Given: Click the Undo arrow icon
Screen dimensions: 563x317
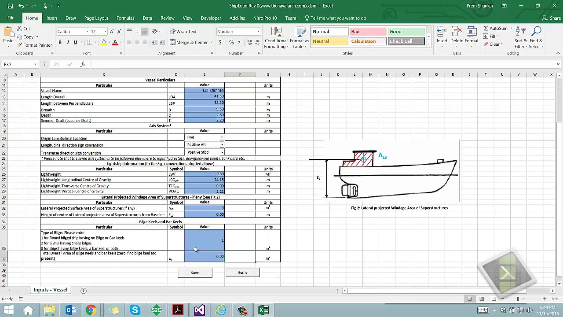Looking at the screenshot, I should pos(22,6).
